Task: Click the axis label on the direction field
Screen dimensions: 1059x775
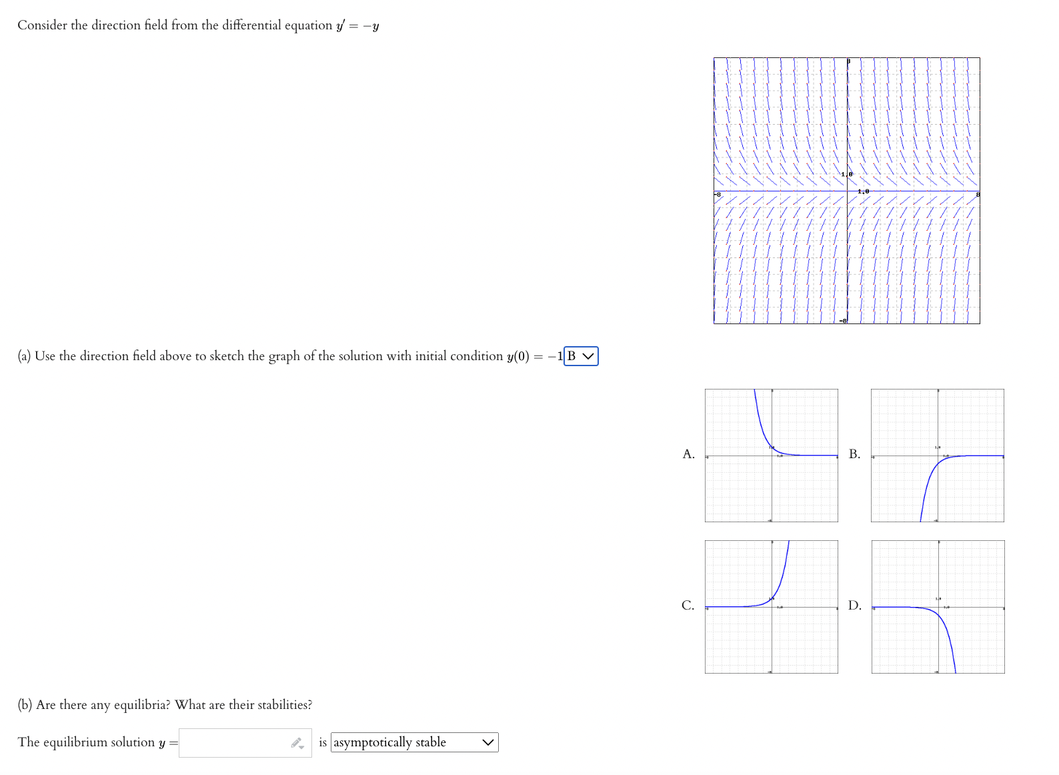Action: pos(847,173)
